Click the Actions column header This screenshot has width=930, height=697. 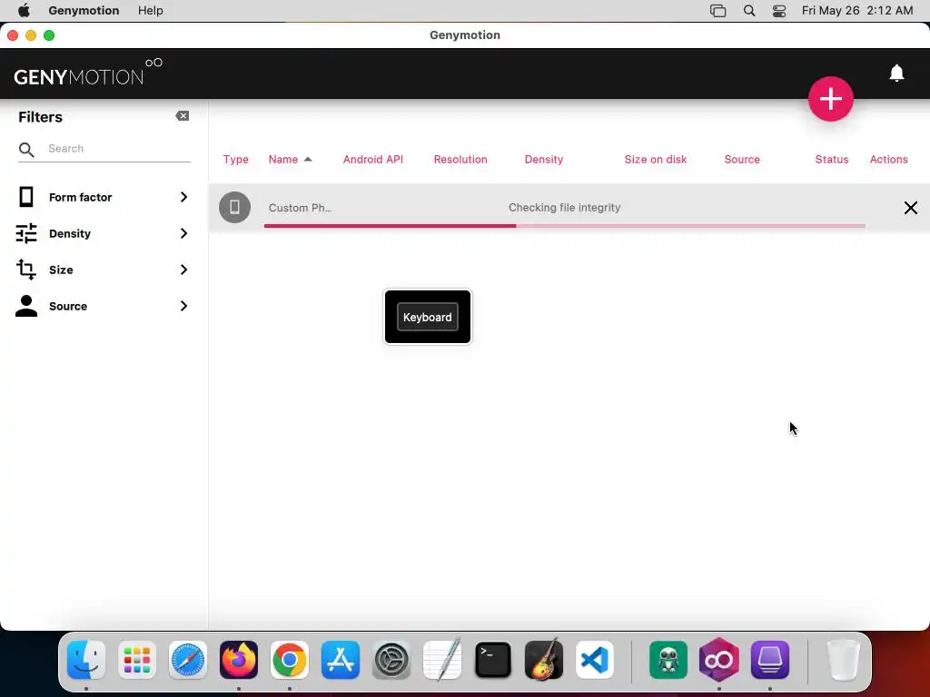pyautogui.click(x=888, y=160)
